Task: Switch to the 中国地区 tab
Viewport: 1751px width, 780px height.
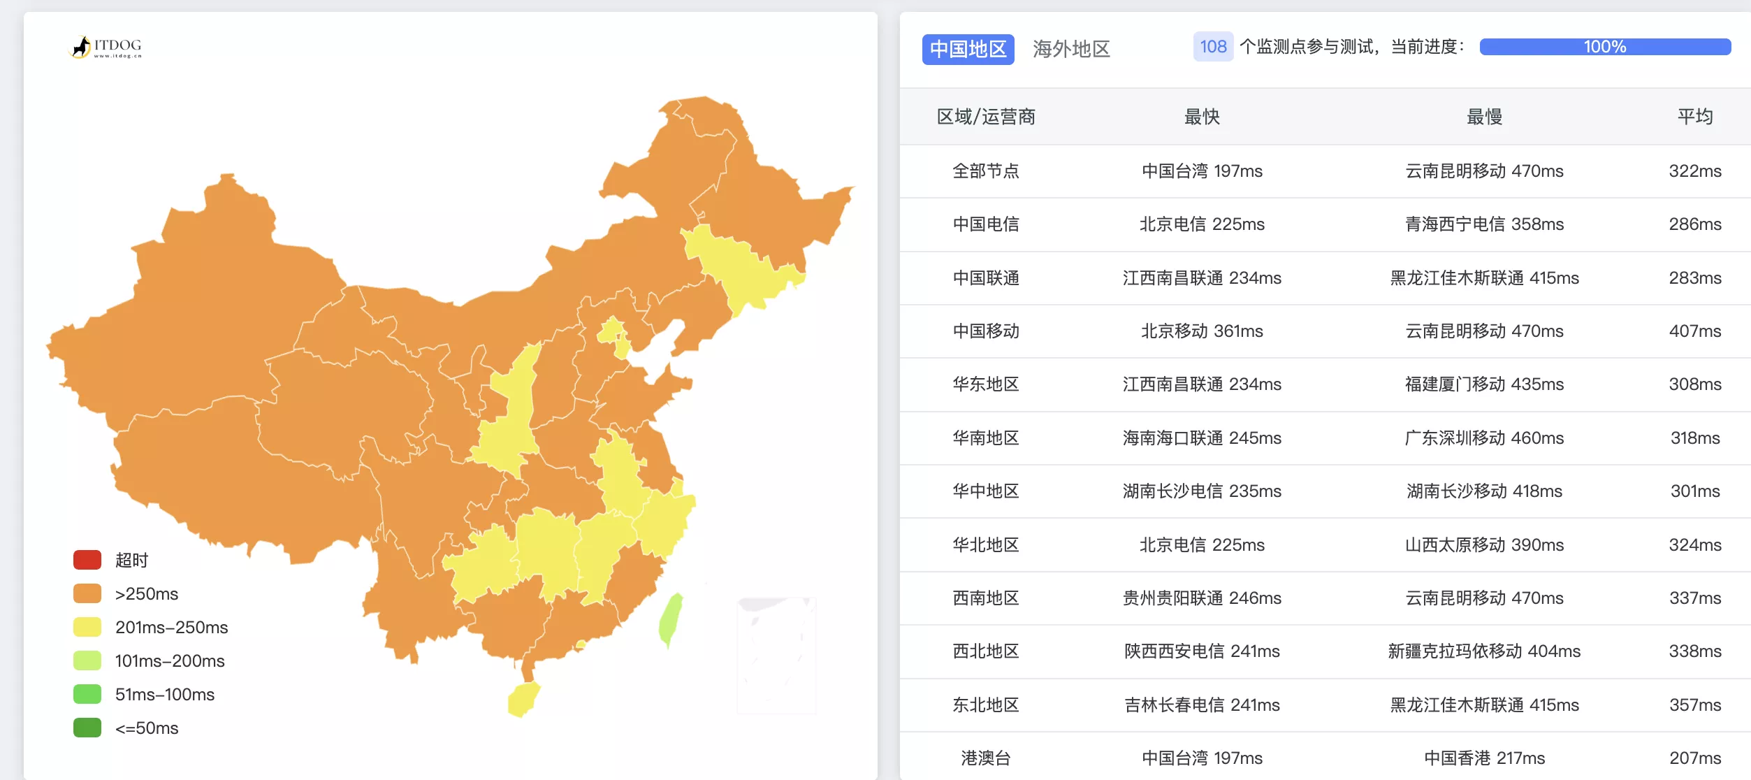Action: pyautogui.click(x=968, y=49)
